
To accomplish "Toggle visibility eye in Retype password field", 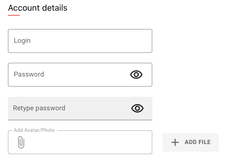I will [x=137, y=108].
